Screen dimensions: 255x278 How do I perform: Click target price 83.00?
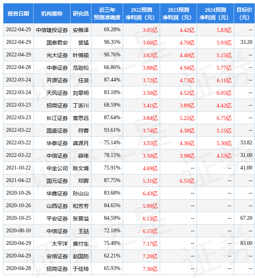tap(246, 243)
